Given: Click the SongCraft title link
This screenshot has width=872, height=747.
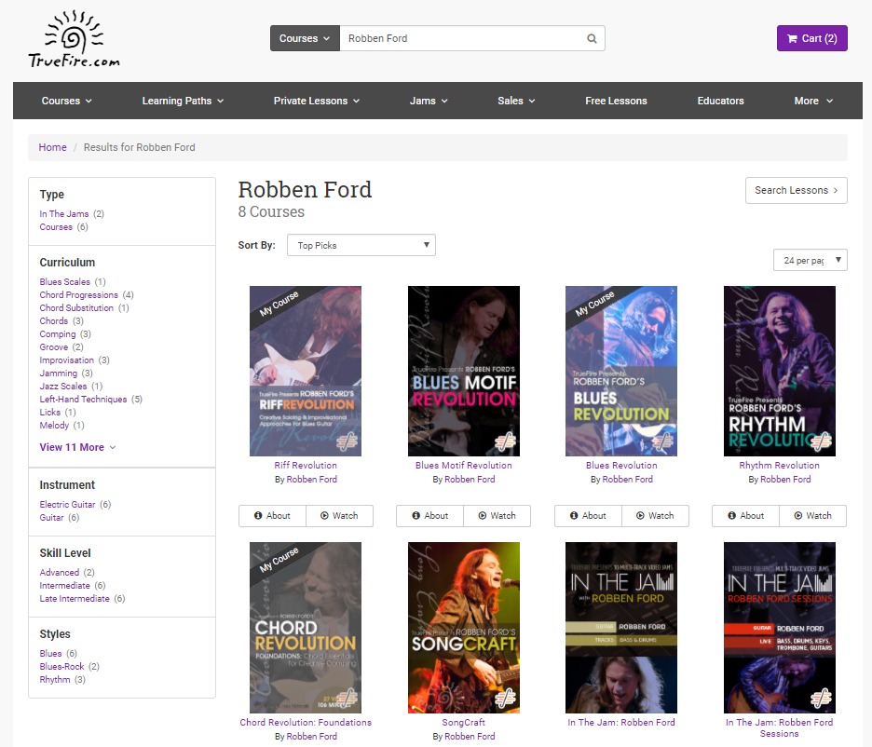Looking at the screenshot, I should click(464, 723).
